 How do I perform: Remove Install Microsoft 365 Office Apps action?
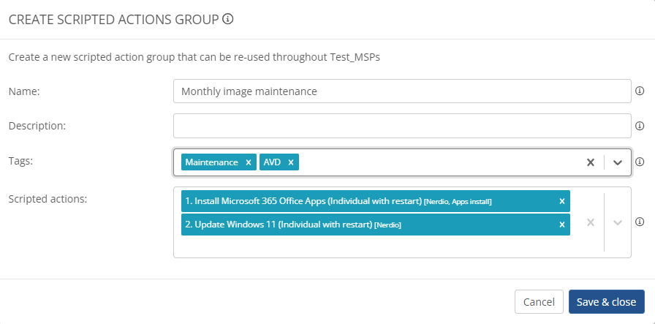point(562,201)
